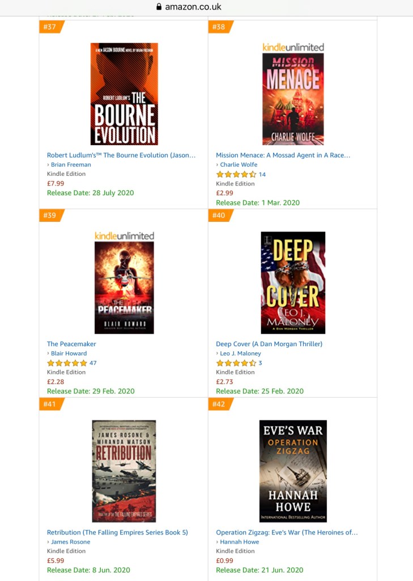Open Retribution book cover image
The height and width of the screenshot is (581, 413).
pyautogui.click(x=124, y=471)
